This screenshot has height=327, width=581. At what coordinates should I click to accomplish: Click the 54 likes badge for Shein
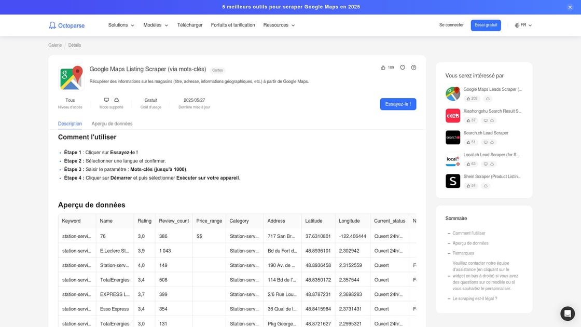tap(471, 186)
